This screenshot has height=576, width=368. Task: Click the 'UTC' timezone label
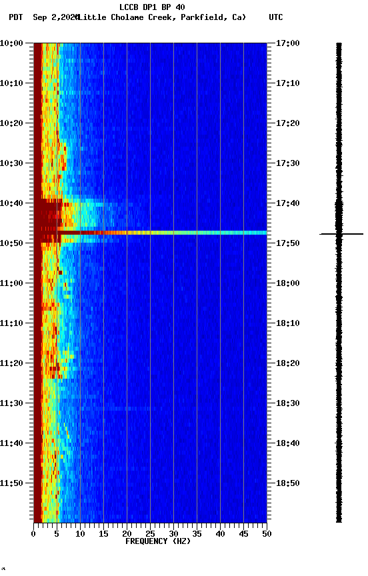point(276,17)
